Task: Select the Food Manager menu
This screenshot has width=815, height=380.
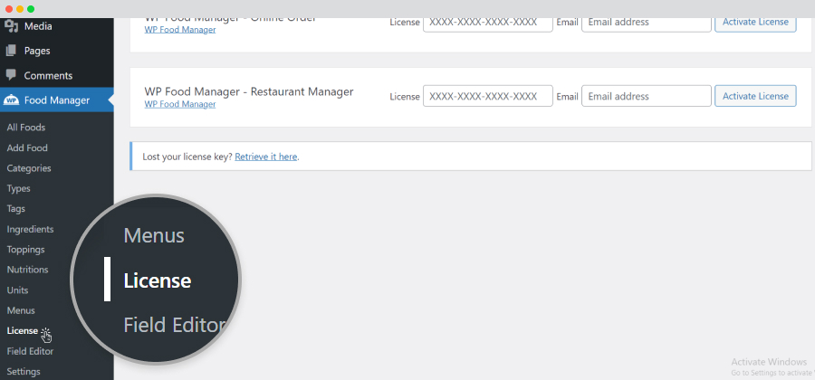Action: pyautogui.click(x=57, y=100)
